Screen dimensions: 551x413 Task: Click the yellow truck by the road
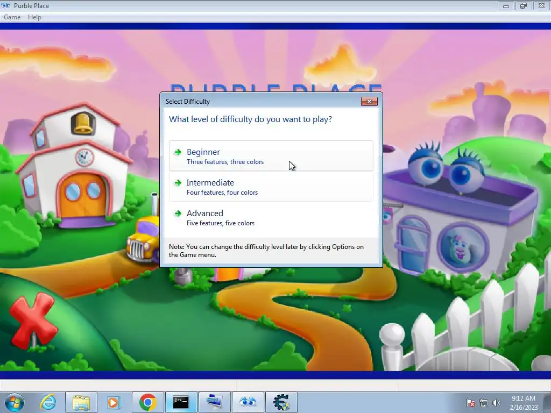click(144, 239)
